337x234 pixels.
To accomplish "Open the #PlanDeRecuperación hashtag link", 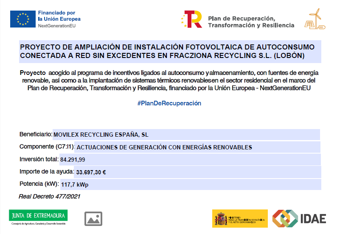I will coord(169,103).
